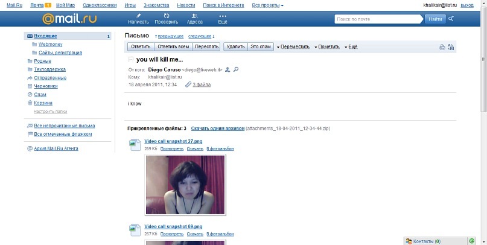Go to the следующее letter link
Image resolution: width=487 pixels, height=245 pixels.
pyautogui.click(x=200, y=36)
